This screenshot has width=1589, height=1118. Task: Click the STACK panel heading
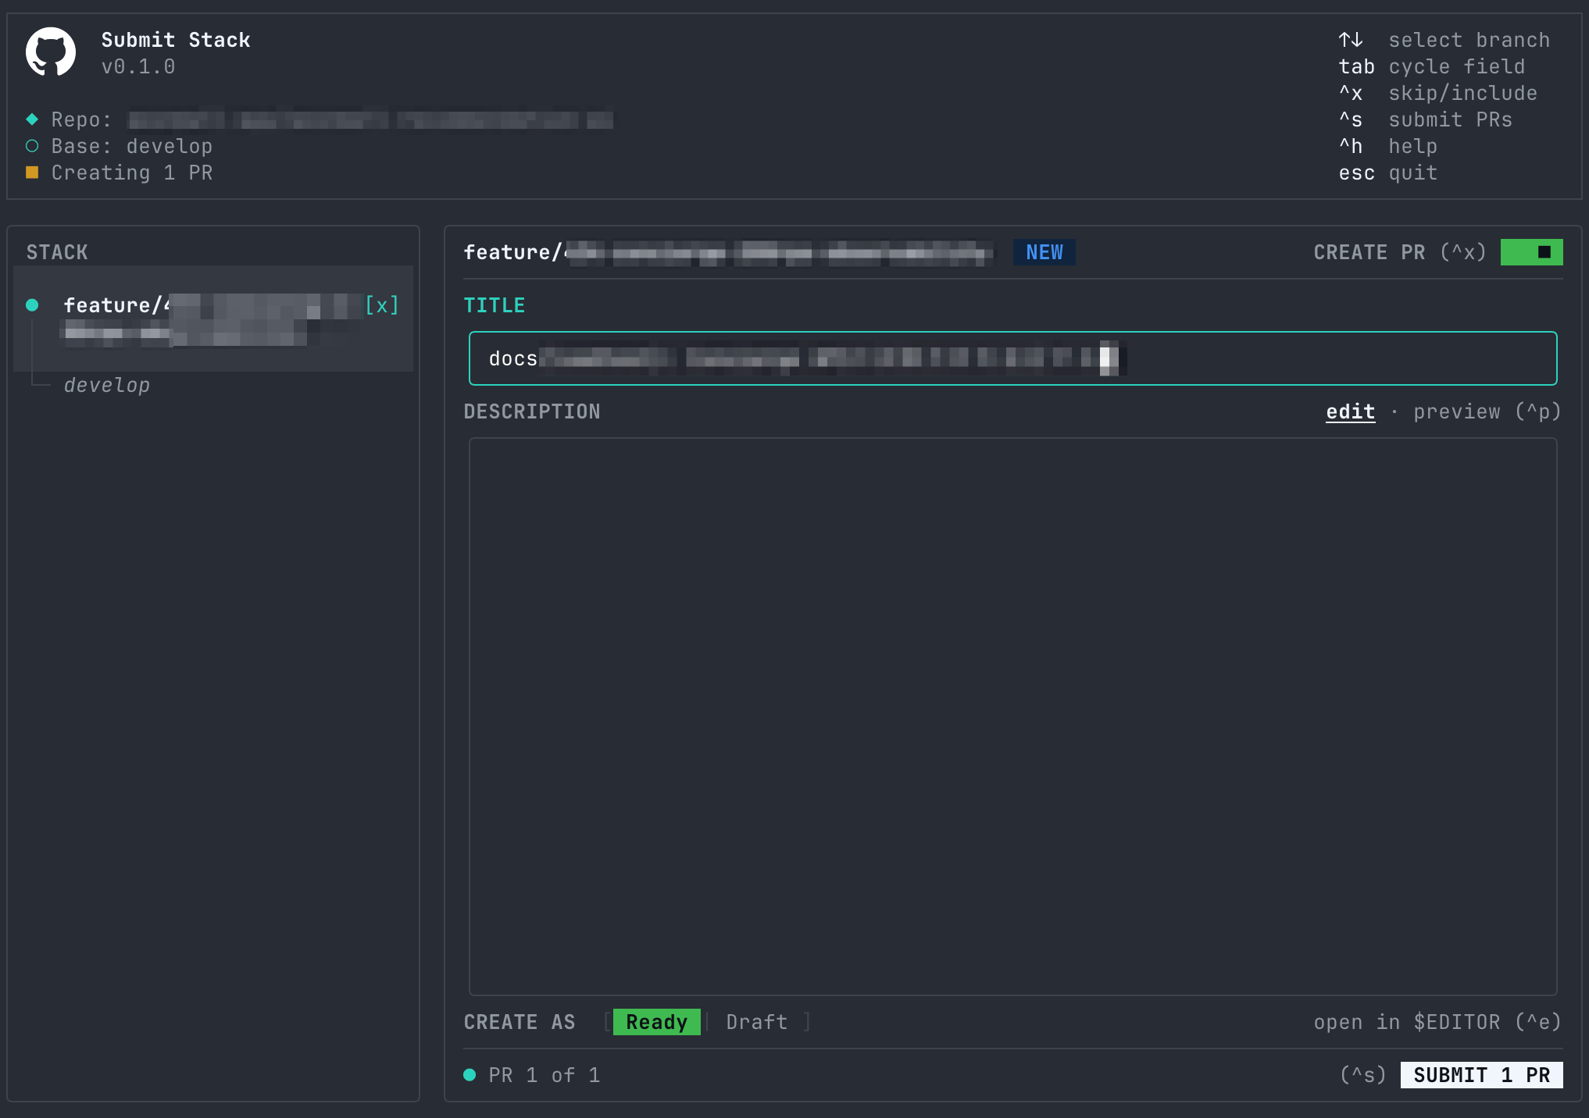[x=57, y=252]
